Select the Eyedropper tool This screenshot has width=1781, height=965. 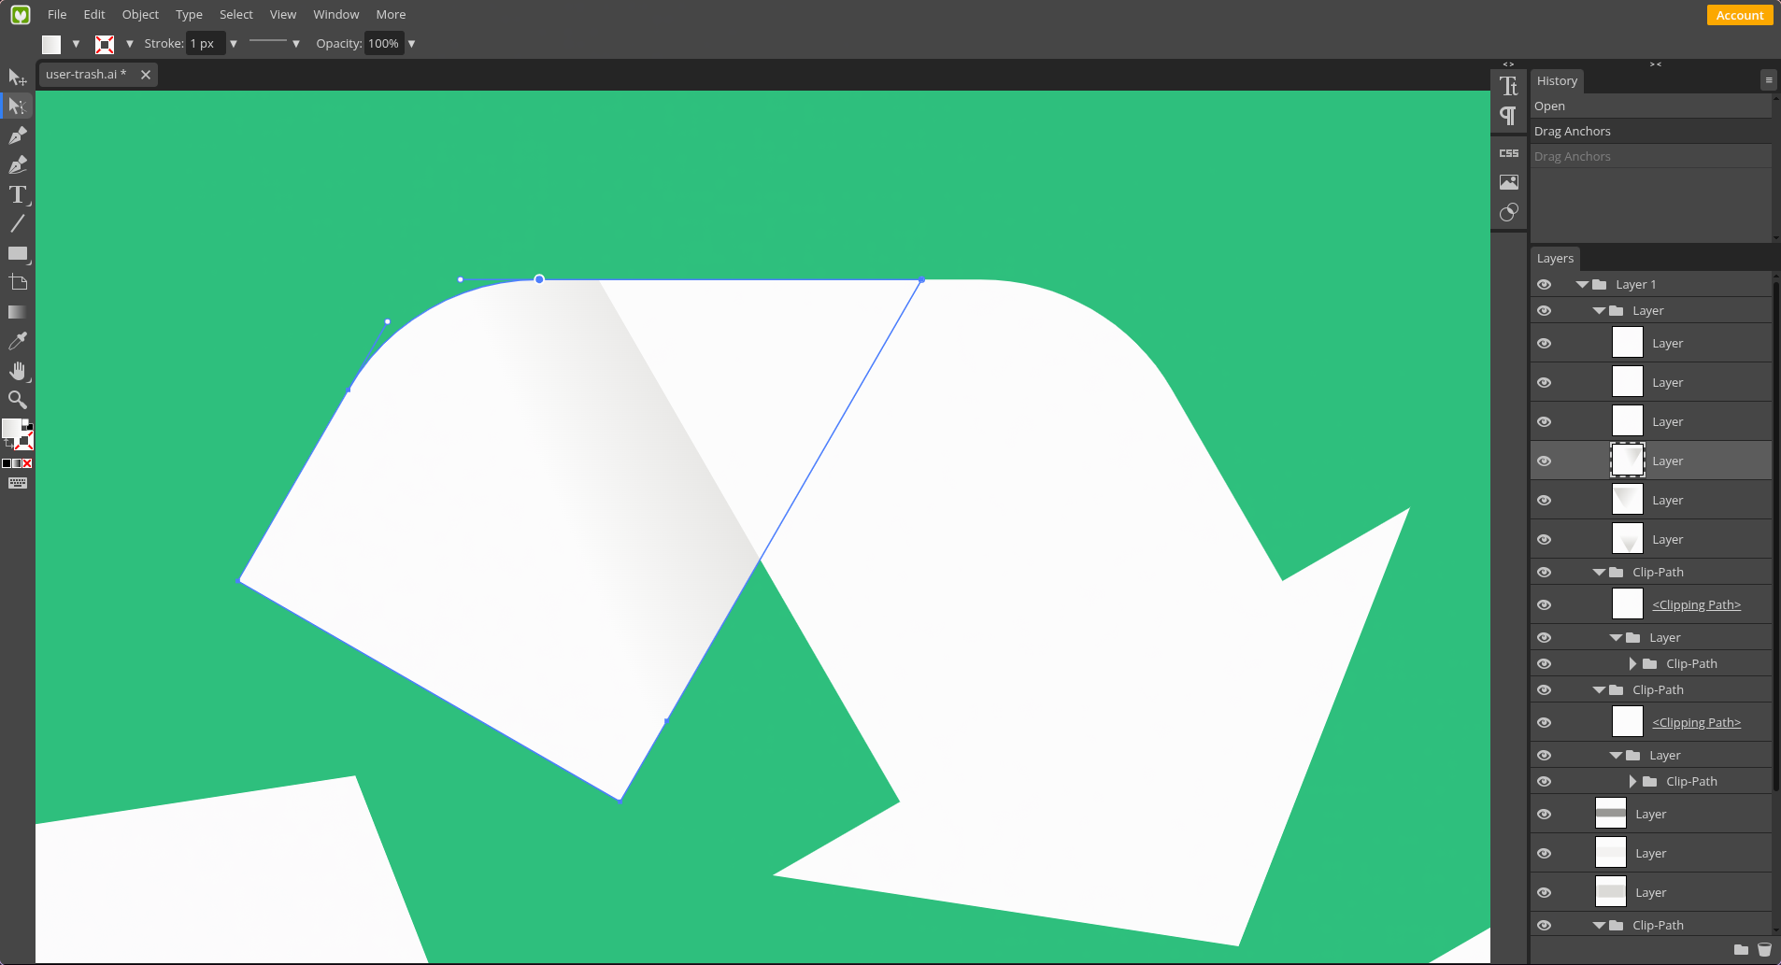click(18, 341)
